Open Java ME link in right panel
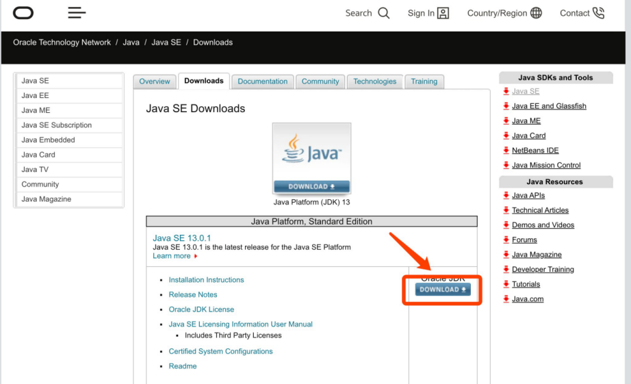The width and height of the screenshot is (631, 384). click(x=526, y=120)
